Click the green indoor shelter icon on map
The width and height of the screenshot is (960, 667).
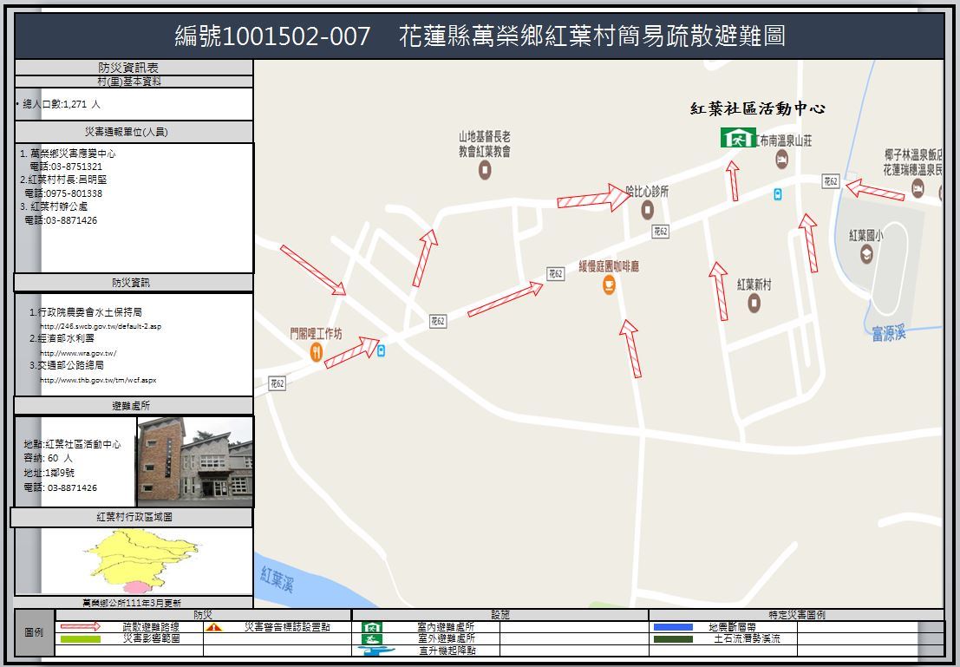tap(737, 138)
